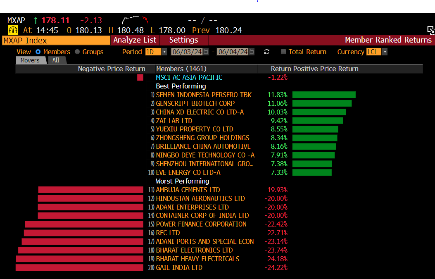Select REC LTD row
The width and height of the screenshot is (435, 279).
(x=168, y=233)
